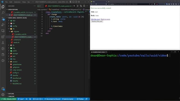Open new browser tab with plus
The height and width of the screenshot is (101, 180).
click(109, 2)
